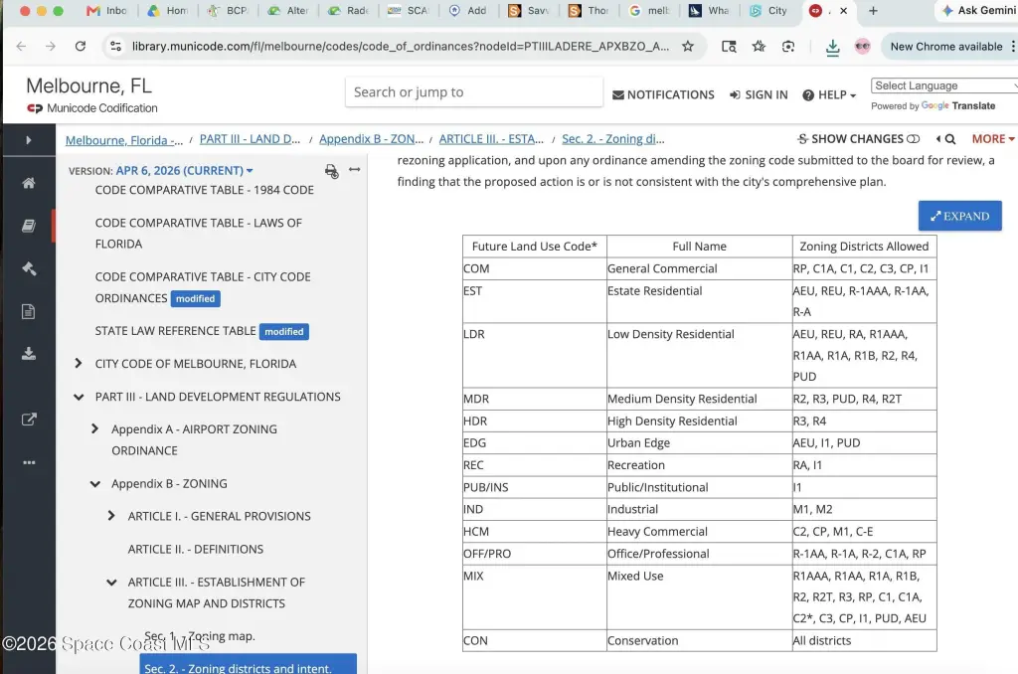Bookmark this page with star icon
The height and width of the screenshot is (674, 1018).
pos(688,46)
